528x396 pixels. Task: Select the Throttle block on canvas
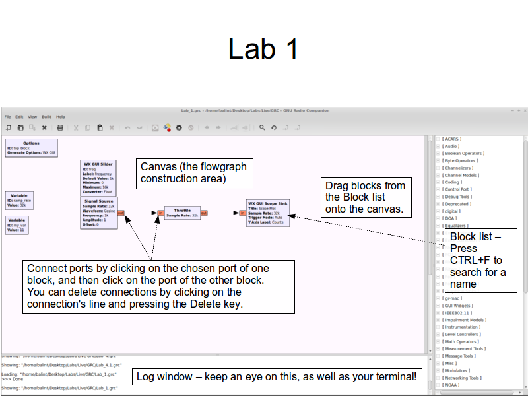point(182,213)
